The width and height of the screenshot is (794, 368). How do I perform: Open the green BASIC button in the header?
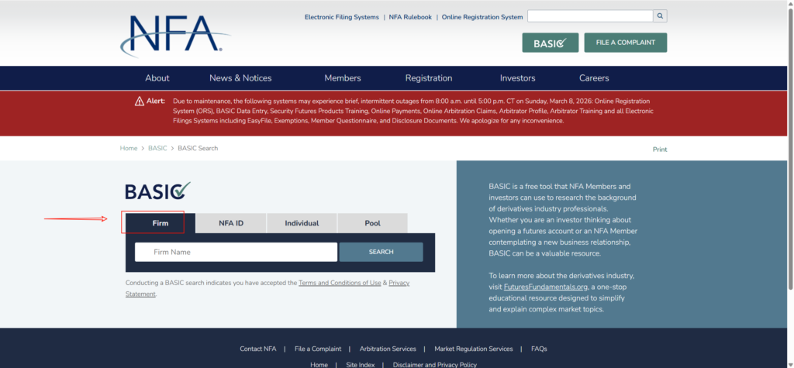tap(550, 43)
